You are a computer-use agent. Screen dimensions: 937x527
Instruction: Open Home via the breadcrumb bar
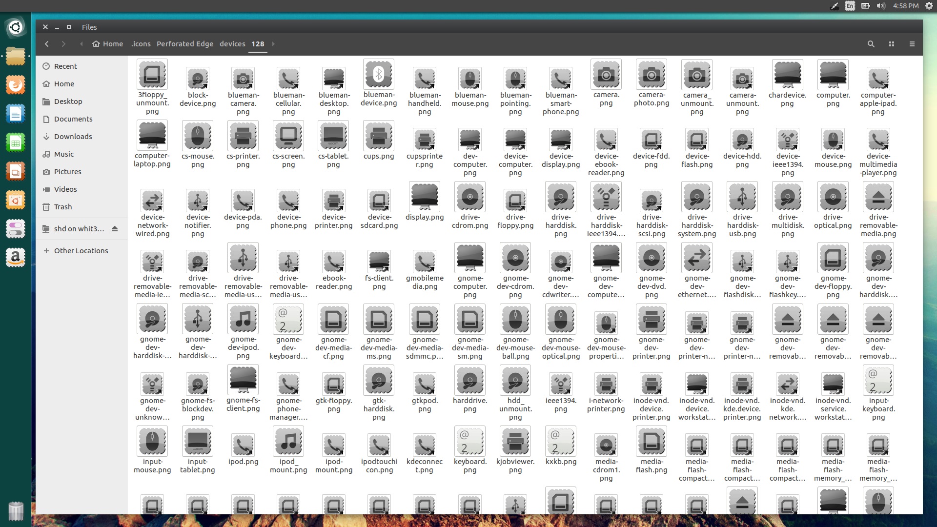point(107,44)
